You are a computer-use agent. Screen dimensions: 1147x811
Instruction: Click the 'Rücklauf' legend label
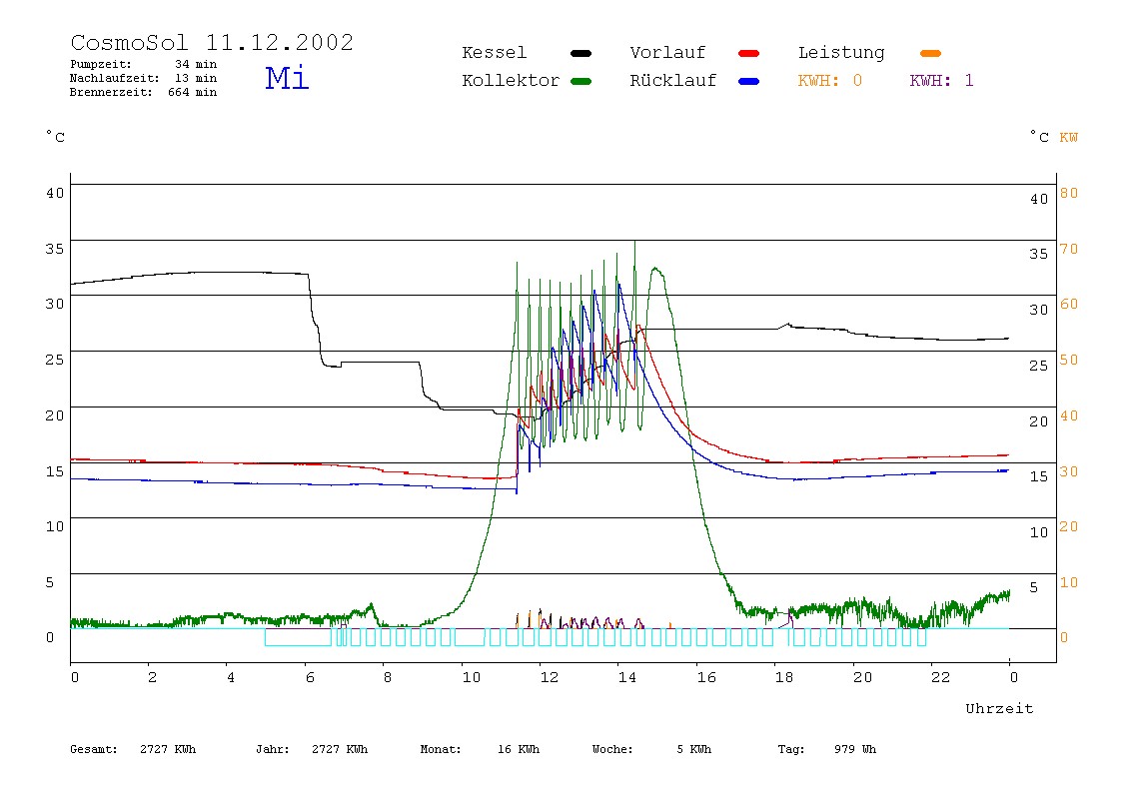[x=673, y=81]
